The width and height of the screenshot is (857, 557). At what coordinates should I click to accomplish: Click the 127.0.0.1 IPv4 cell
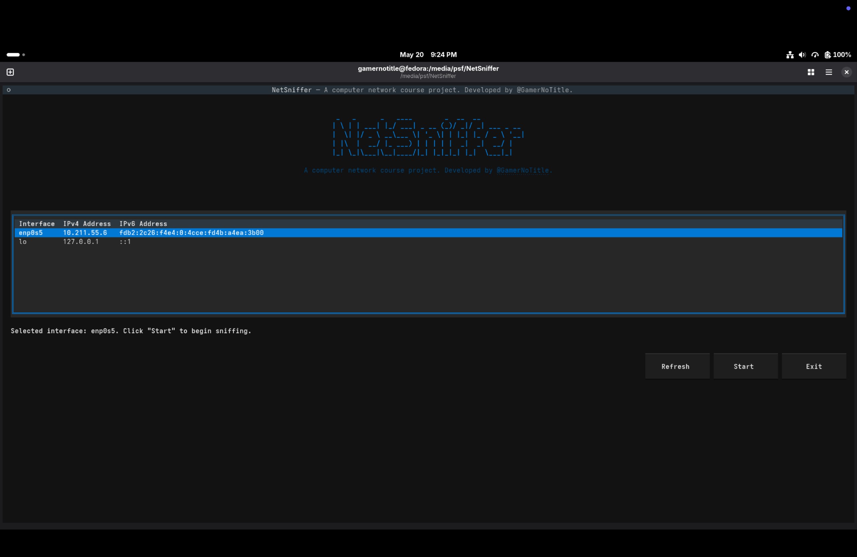[x=81, y=242]
